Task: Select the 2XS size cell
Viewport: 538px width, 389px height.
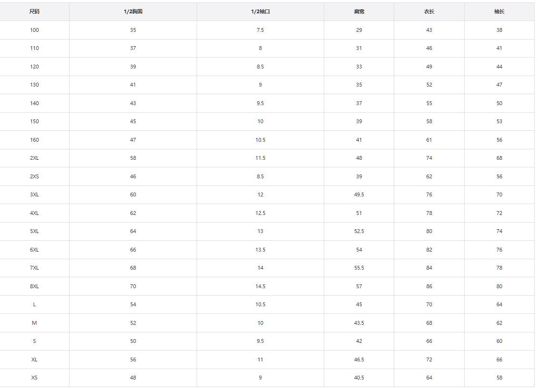Action: tap(34, 176)
